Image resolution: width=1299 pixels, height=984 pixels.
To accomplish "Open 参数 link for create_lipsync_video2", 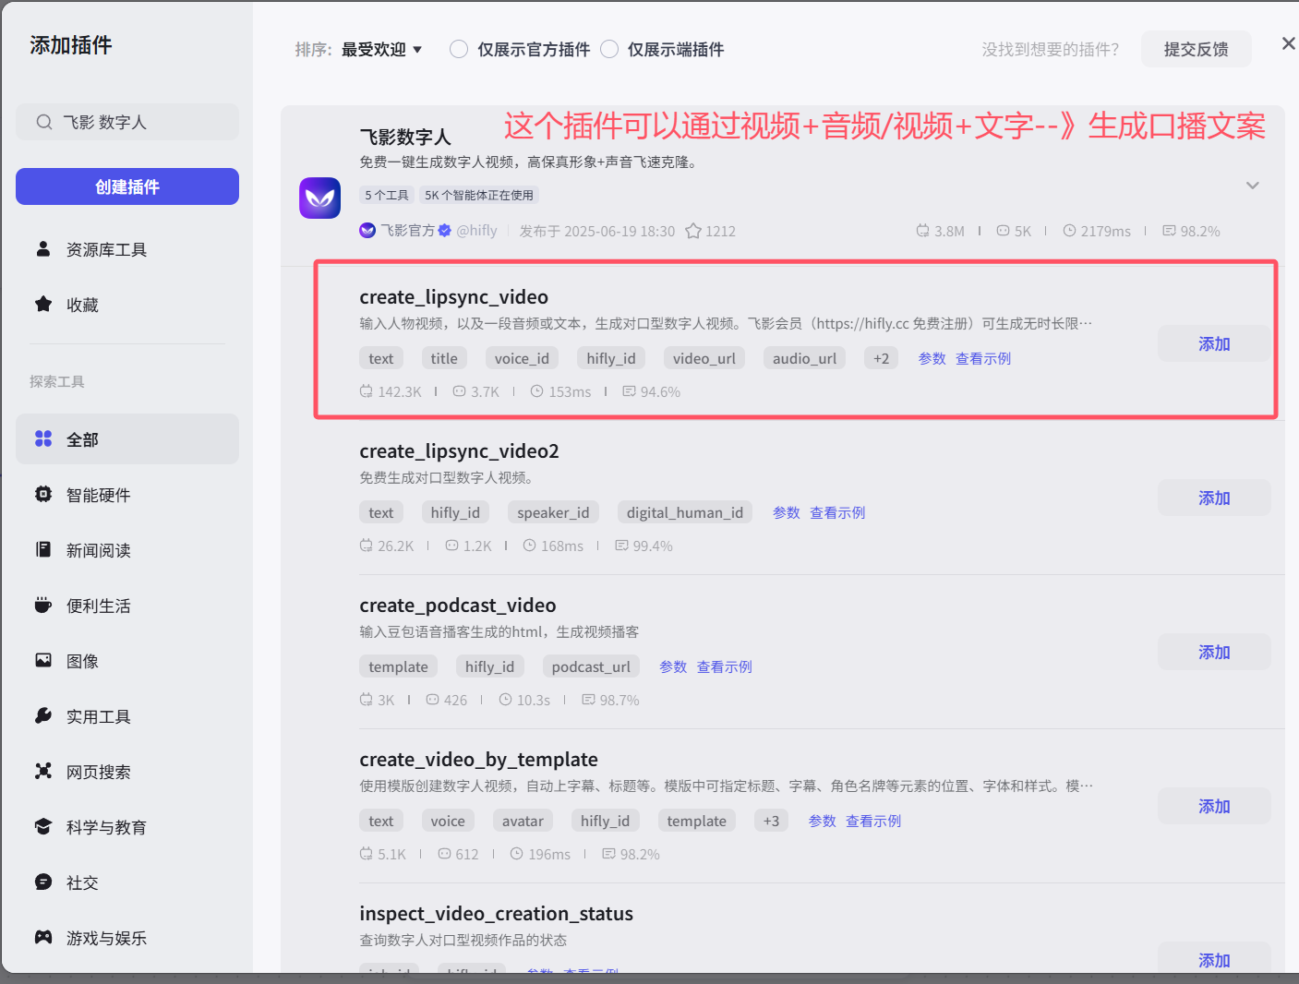I will pos(787,512).
